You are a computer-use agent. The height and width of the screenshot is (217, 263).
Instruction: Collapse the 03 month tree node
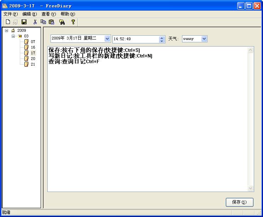(13, 36)
